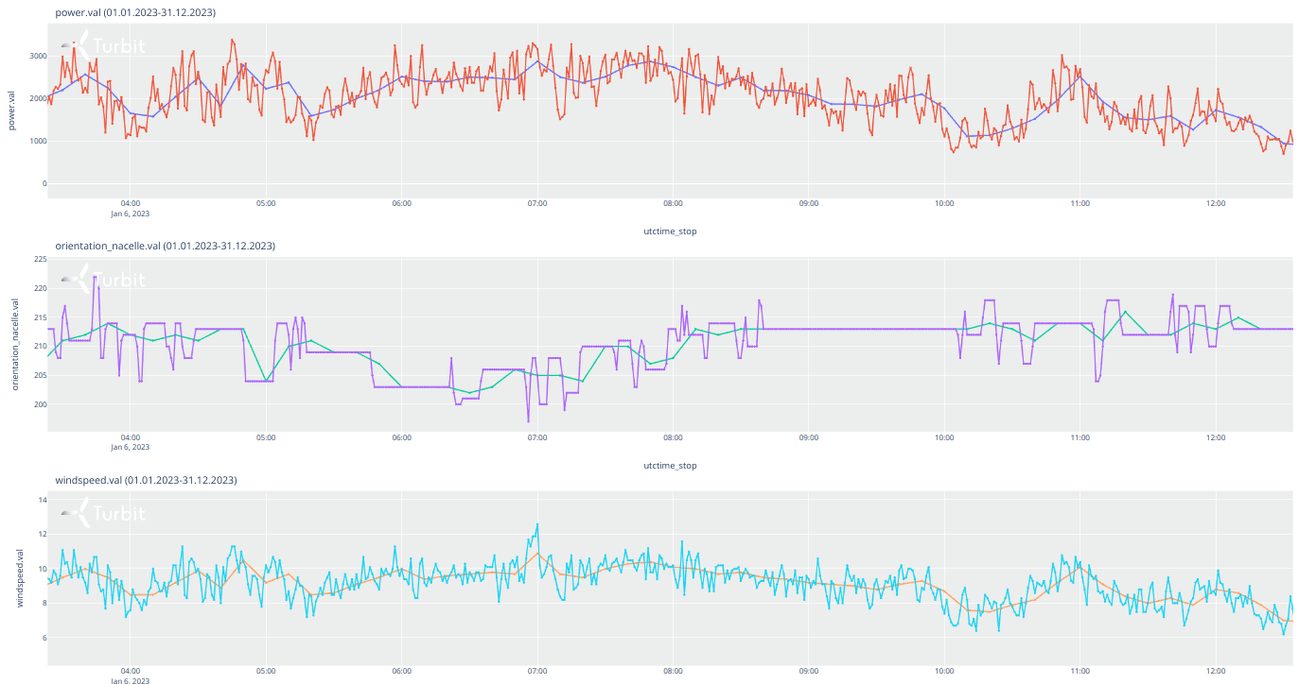
Task: Click the flat purple orientation line at 09:00
Action: point(809,329)
